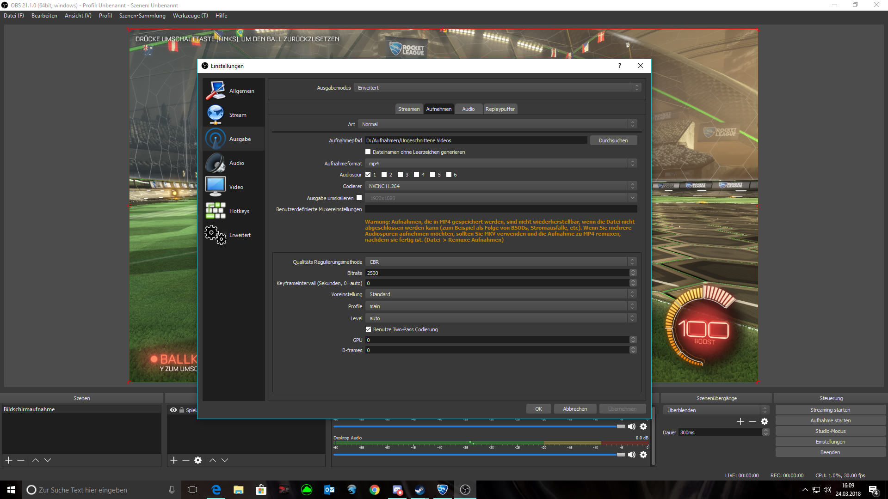Viewport: 888px width, 499px height.
Task: Enable audio track 2 checkbox
Action: pos(384,175)
